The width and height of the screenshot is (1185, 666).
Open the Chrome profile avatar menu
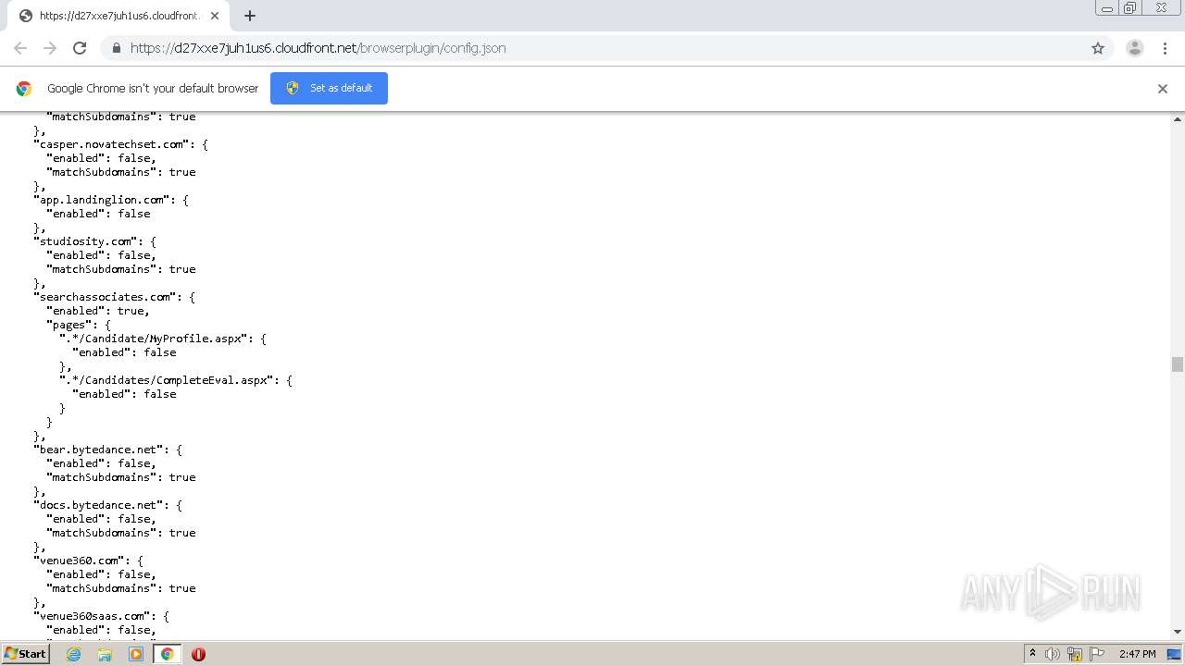tap(1134, 48)
